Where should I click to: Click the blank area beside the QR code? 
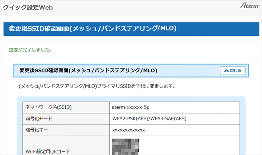(x=187, y=146)
